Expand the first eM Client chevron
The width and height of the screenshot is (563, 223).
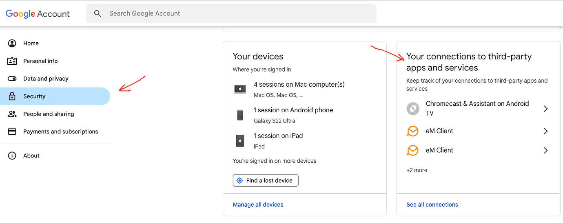[x=545, y=131]
